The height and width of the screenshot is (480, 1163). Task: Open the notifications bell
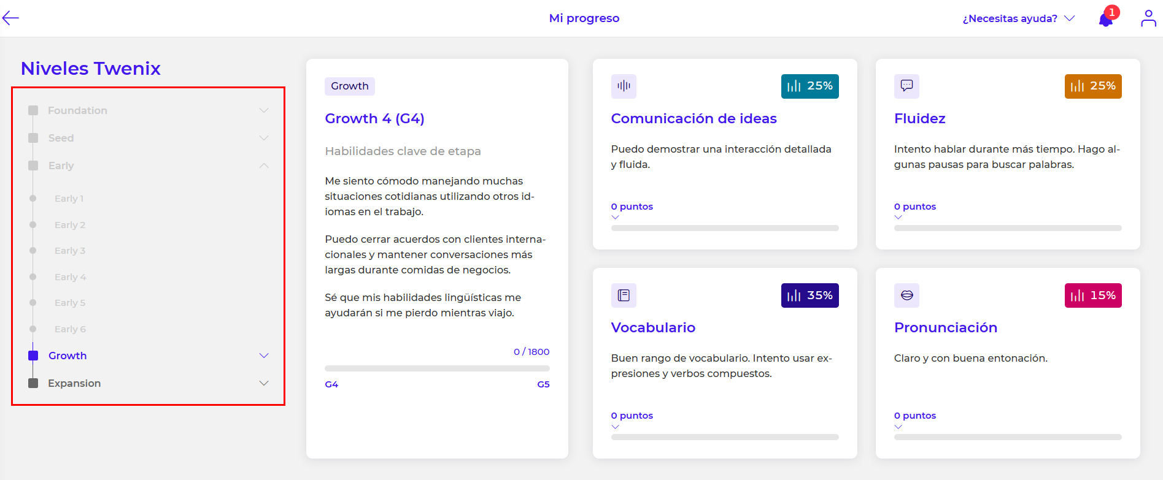[1106, 20]
